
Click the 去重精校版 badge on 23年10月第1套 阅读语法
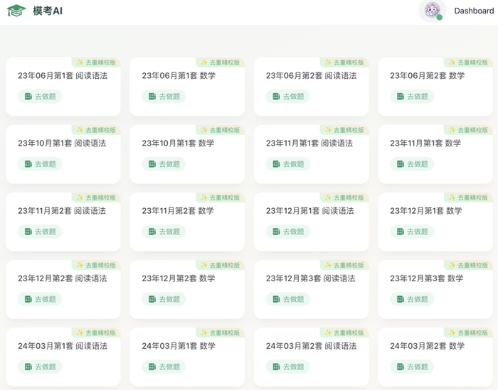96,130
